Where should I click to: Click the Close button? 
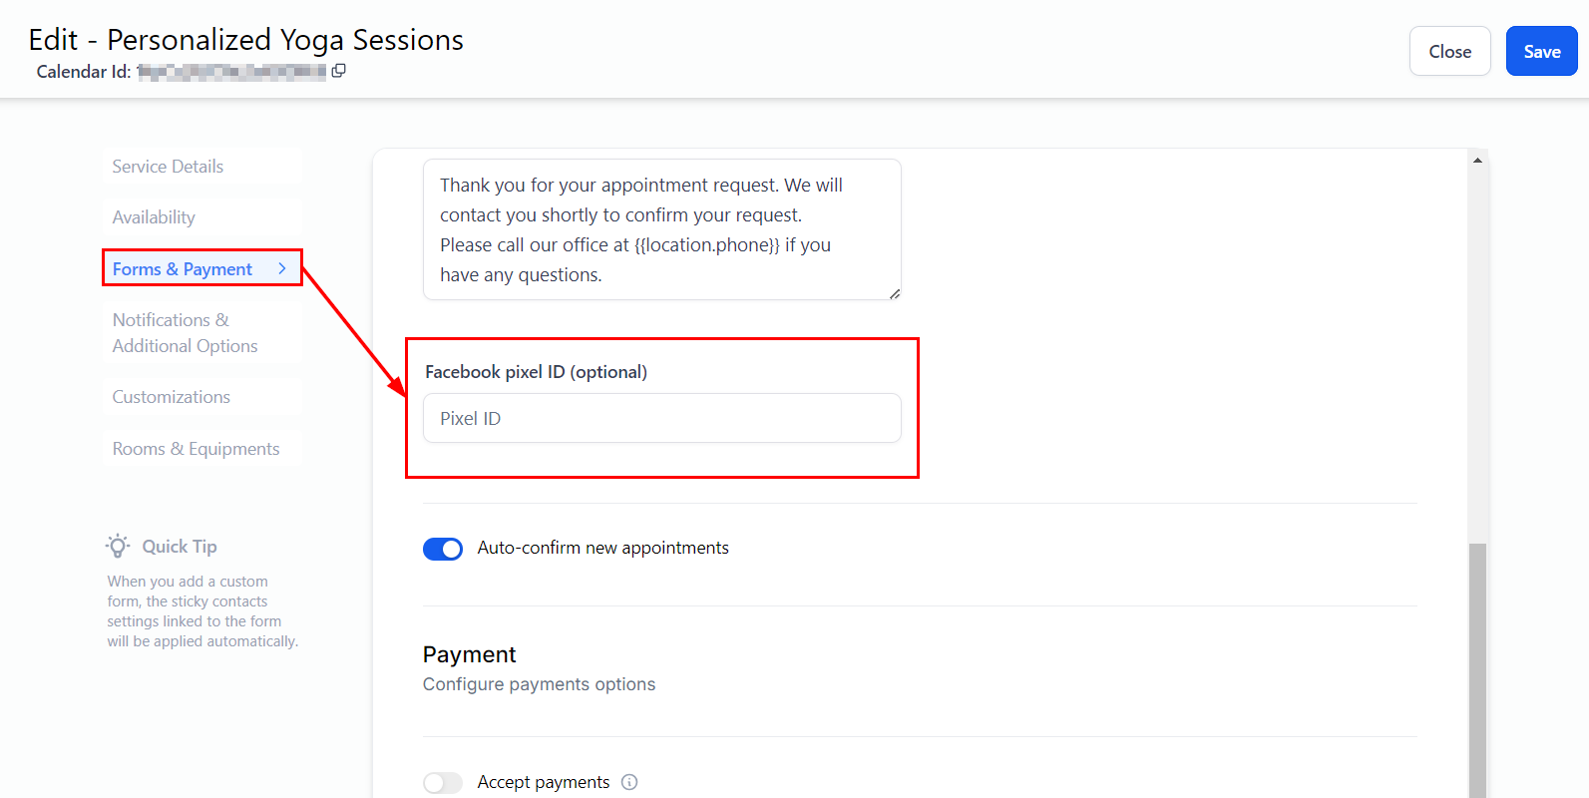pyautogui.click(x=1449, y=51)
